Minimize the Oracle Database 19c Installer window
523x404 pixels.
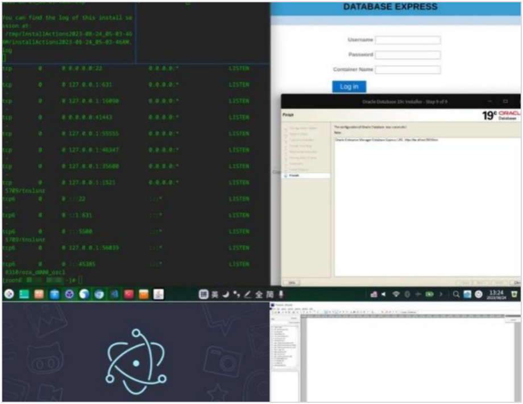coord(489,101)
